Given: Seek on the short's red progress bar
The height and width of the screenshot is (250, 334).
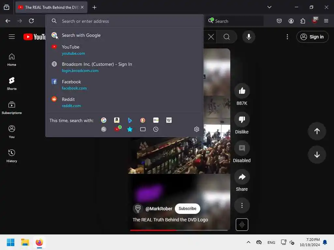Looking at the screenshot, I should (179, 230).
